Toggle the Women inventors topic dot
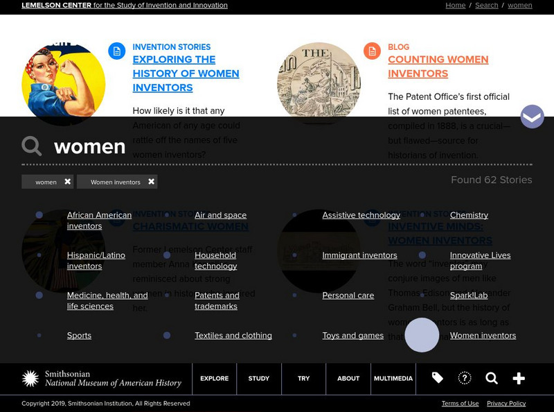Screen dimensions: 554x412 (x=422, y=335)
